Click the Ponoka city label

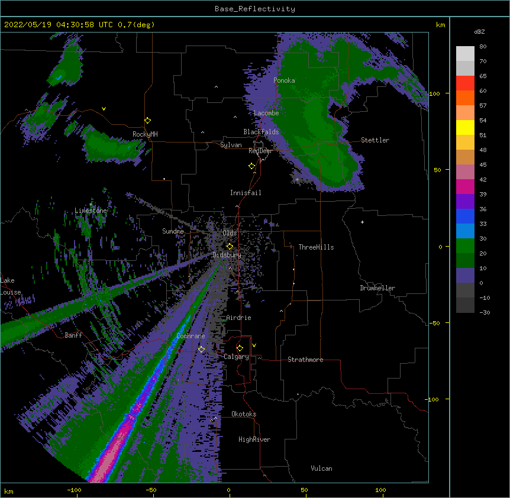click(284, 80)
